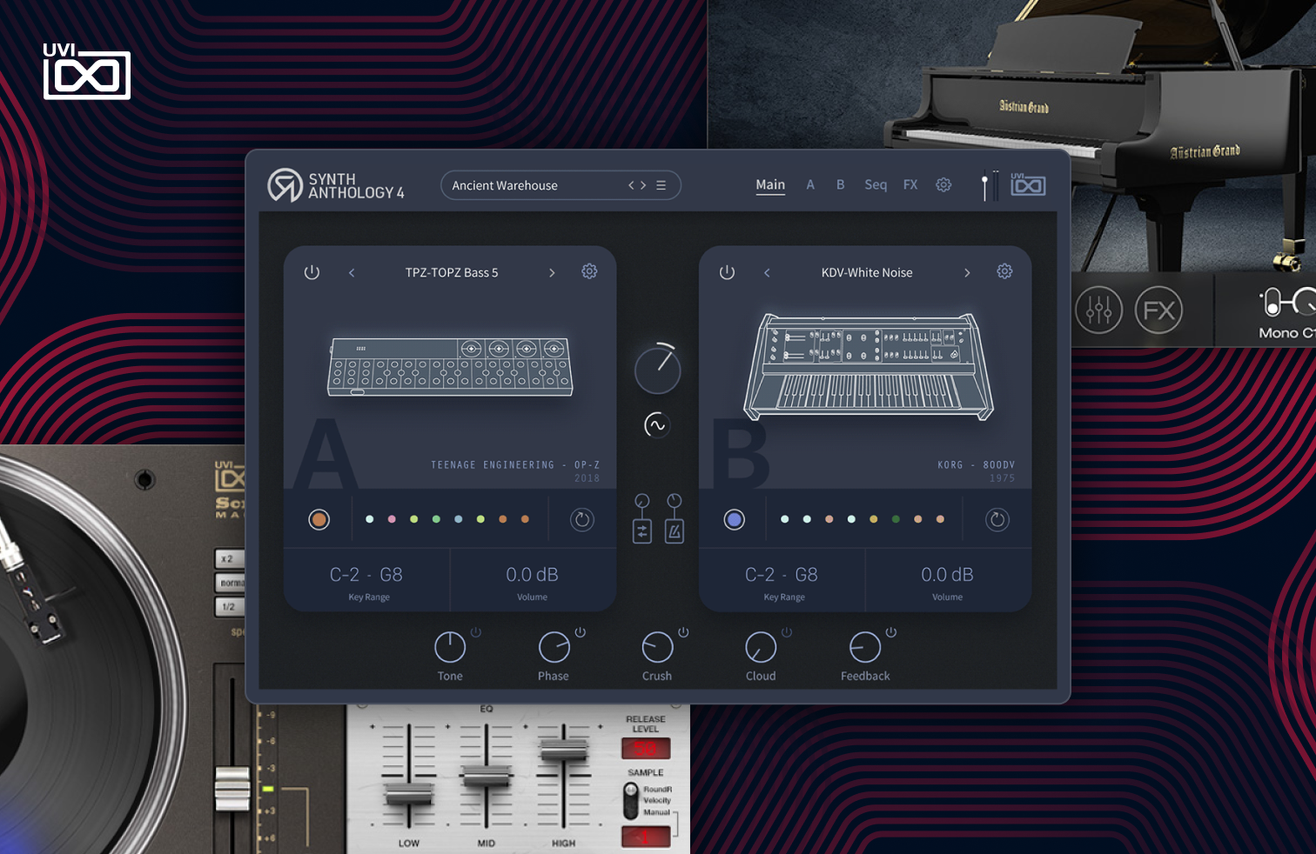Adjust the Tone knob
1316x854 pixels.
tap(450, 647)
